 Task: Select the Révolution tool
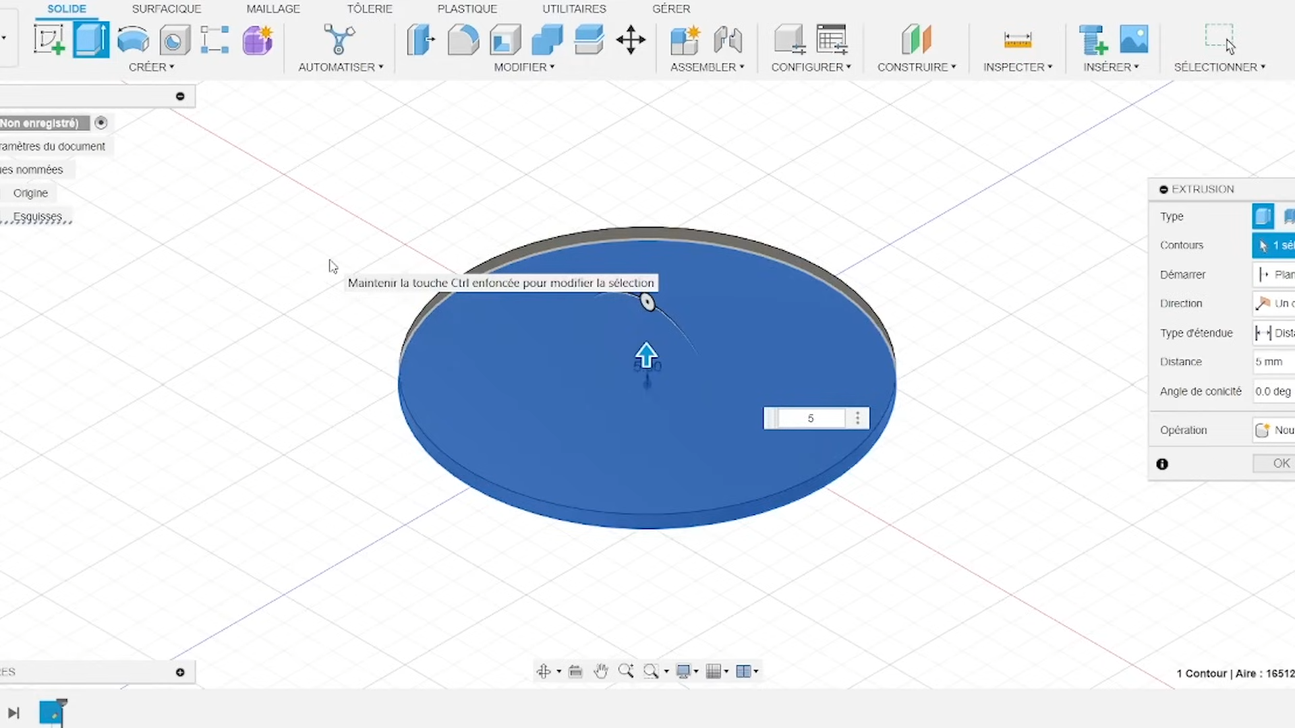(133, 39)
